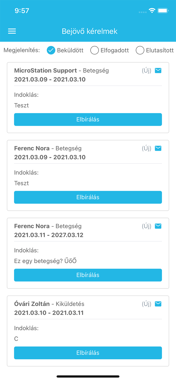Click mail icon on Óvári Zoltán request
This screenshot has width=176, height=381.
tap(158, 304)
